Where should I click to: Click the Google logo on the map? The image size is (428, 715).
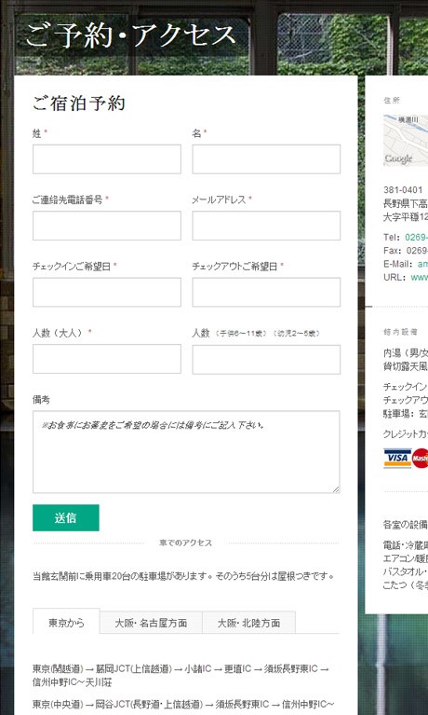point(398,158)
